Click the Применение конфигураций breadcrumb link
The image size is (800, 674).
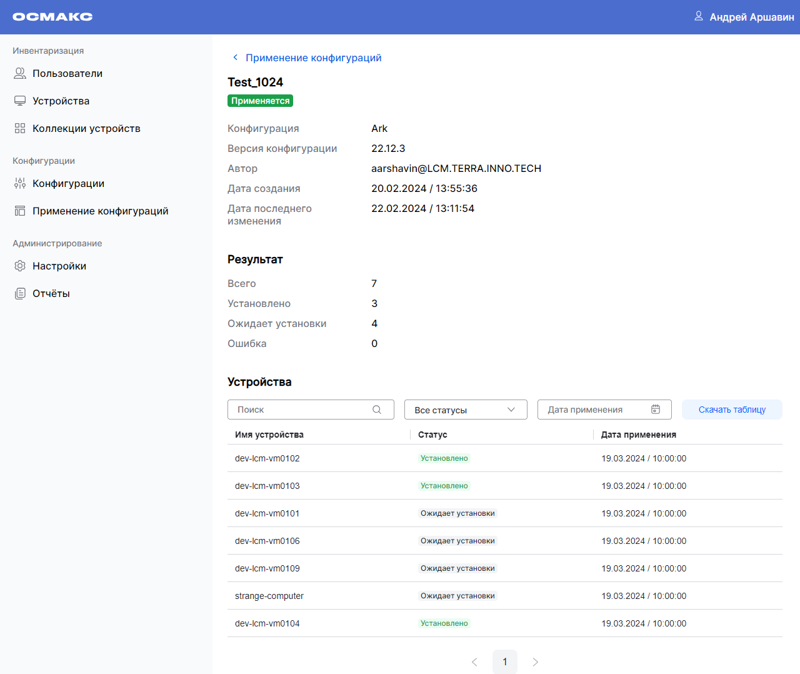click(x=313, y=58)
